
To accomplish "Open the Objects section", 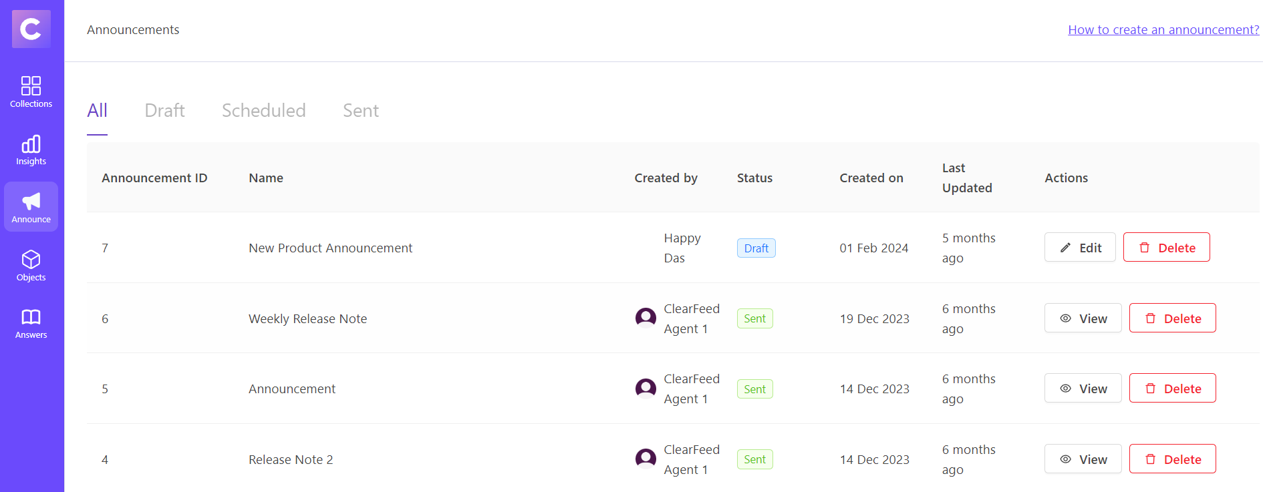I will (x=31, y=266).
